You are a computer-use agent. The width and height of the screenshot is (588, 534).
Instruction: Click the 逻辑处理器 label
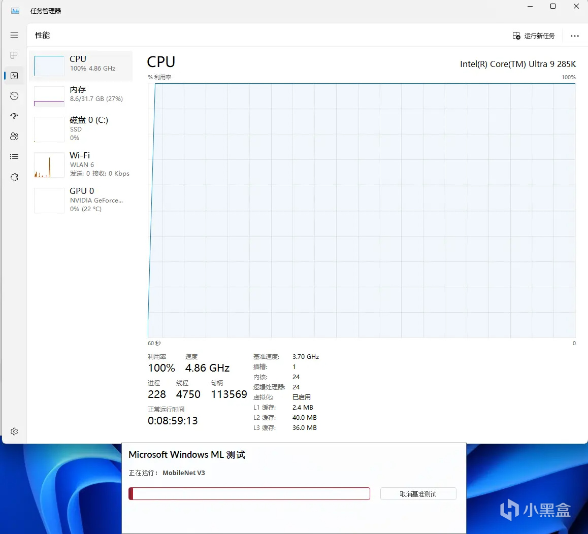(x=269, y=387)
